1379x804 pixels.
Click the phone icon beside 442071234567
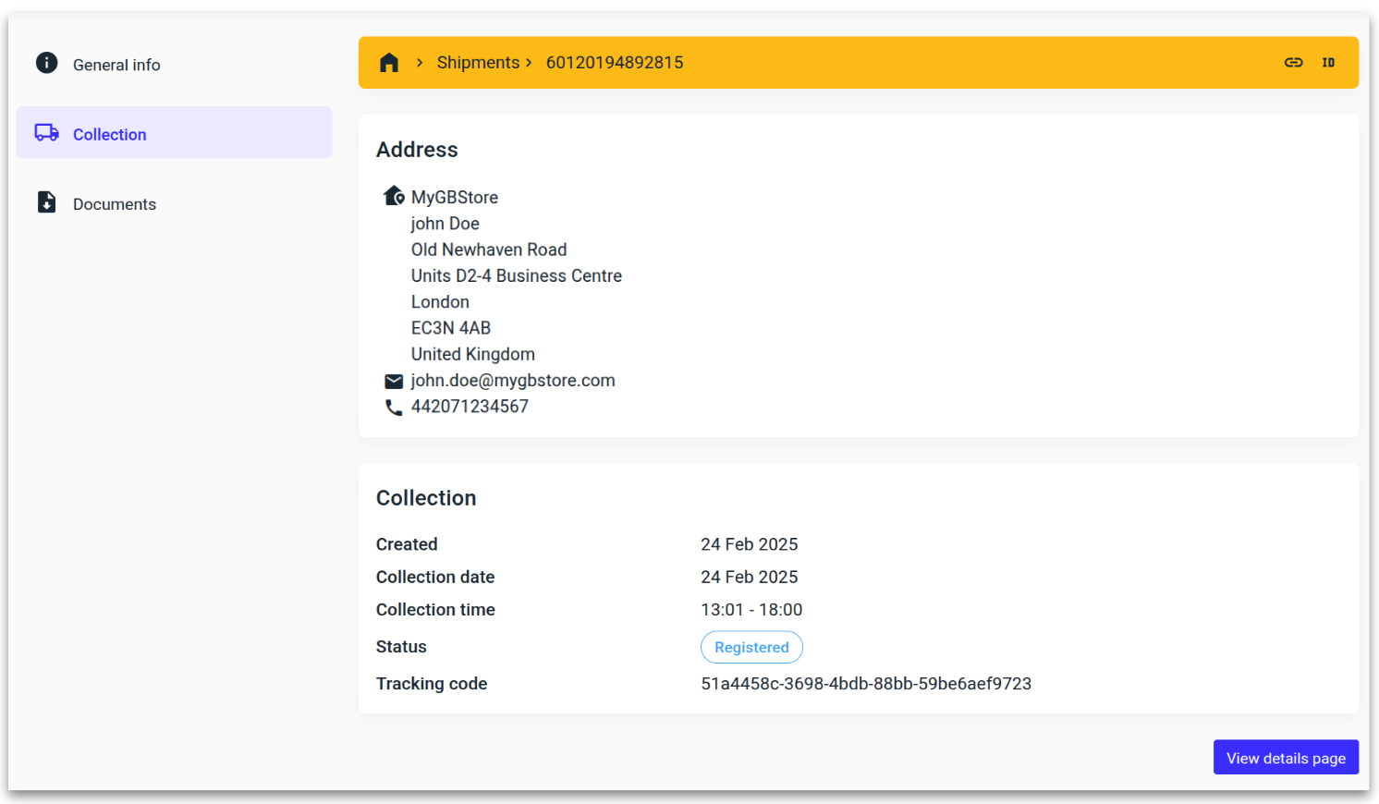tap(394, 407)
